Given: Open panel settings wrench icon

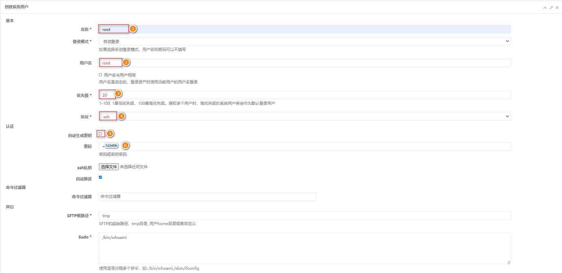Looking at the screenshot, I should pyautogui.click(x=551, y=8).
